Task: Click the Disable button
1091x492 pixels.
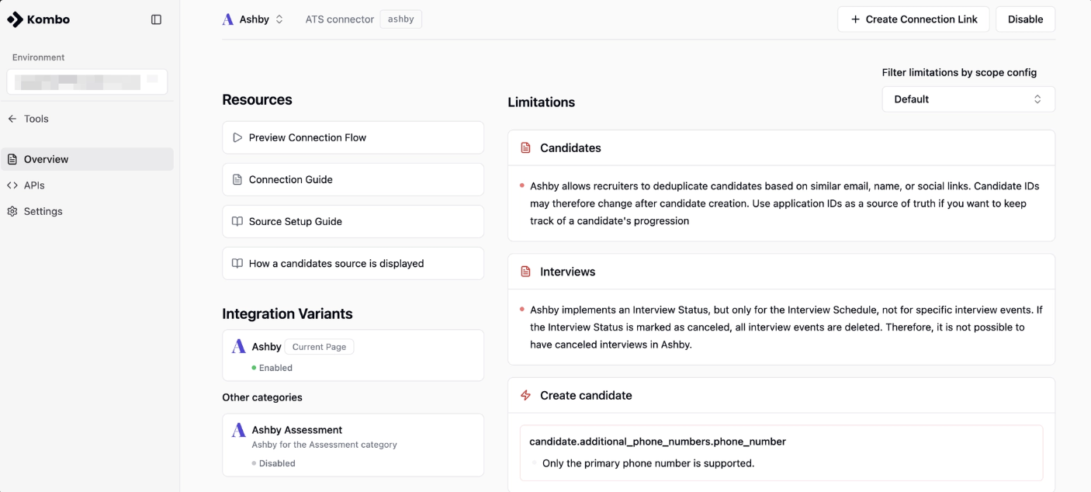Action: pos(1025,19)
